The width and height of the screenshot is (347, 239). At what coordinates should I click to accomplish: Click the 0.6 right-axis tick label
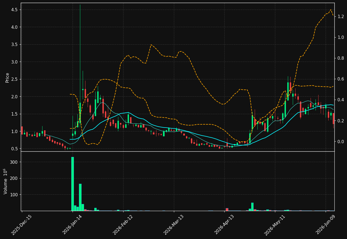coord(341,79)
